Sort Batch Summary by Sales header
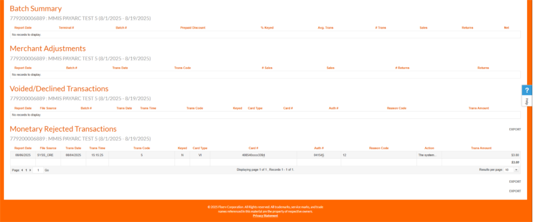 [423, 27]
